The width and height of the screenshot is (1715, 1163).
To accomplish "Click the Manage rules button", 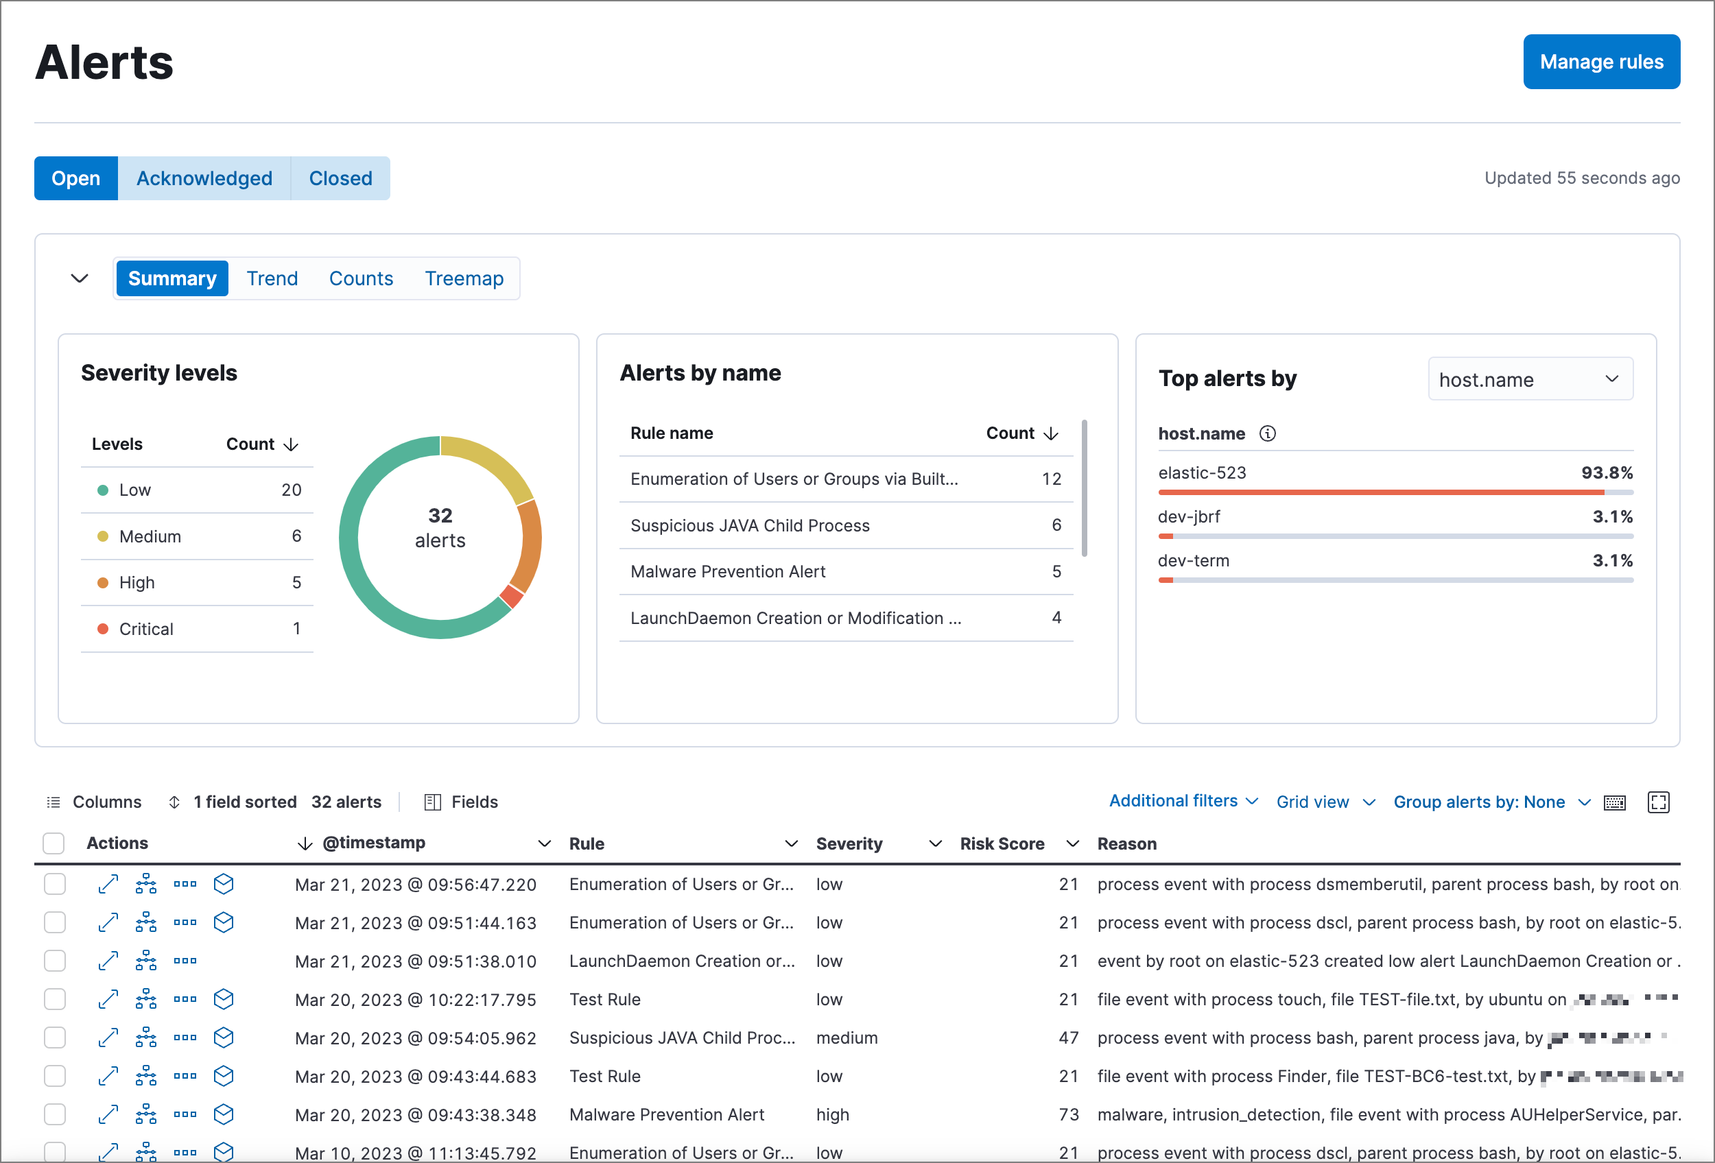I will coord(1600,61).
